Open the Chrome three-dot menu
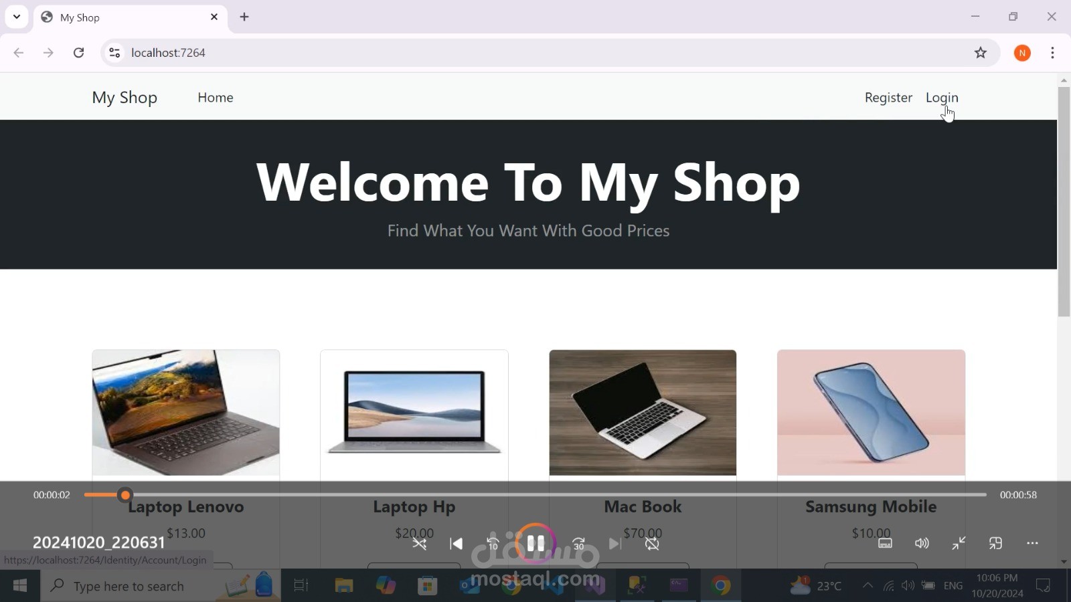 [1053, 53]
